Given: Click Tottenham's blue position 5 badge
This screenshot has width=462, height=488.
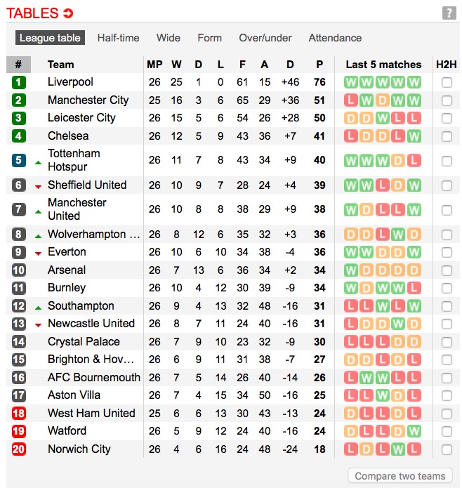Looking at the screenshot, I should pyautogui.click(x=19, y=160).
